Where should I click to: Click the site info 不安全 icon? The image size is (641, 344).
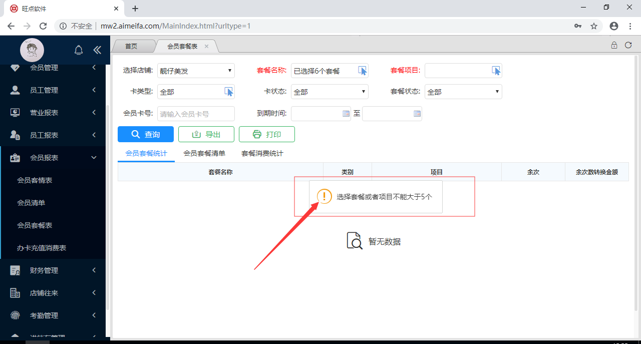[x=63, y=26]
